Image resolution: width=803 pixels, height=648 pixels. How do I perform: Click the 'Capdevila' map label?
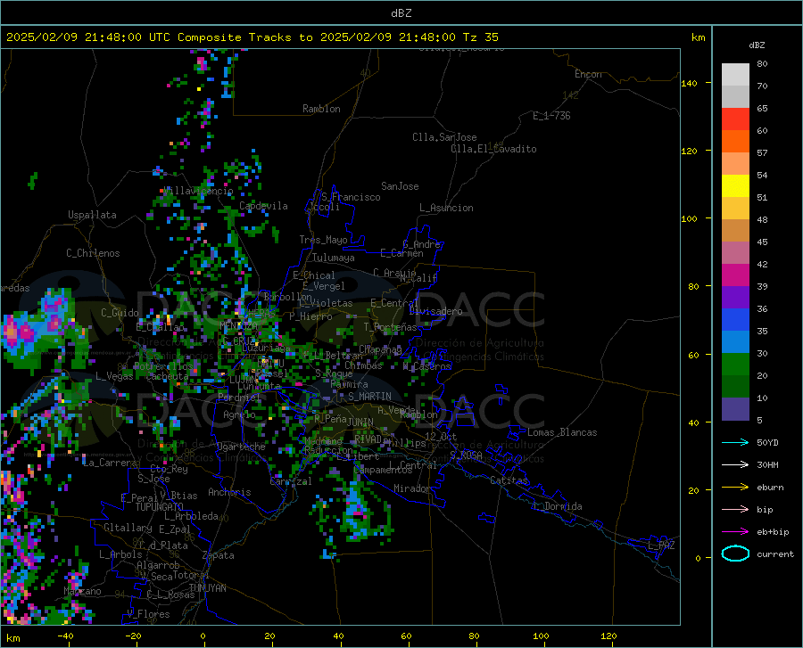(x=263, y=206)
